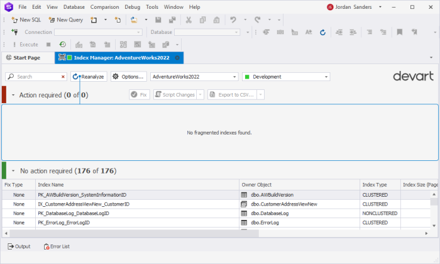
Task: Open the Development environment dropdown
Action: (x=286, y=77)
